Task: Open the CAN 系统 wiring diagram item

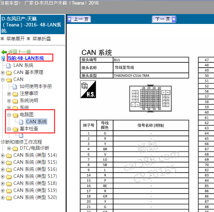Action: click(36, 121)
